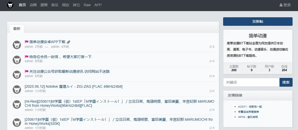Click the 简单动漫 sidebar heading
This screenshot has height=130, width=298.
pos(258,36)
